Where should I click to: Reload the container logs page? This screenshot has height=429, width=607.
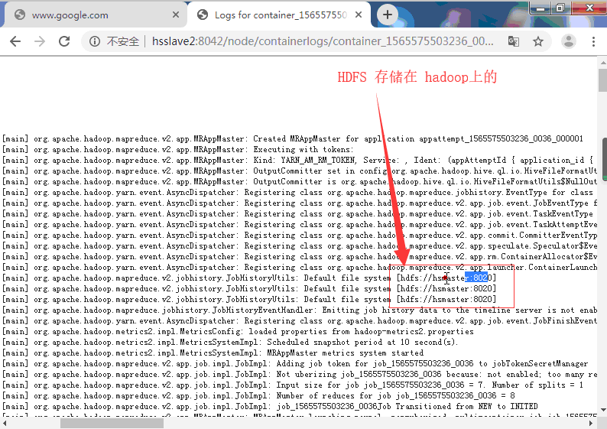[65, 41]
